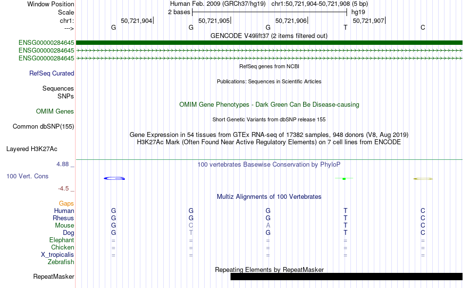Click position label 50,721,905

214,20
